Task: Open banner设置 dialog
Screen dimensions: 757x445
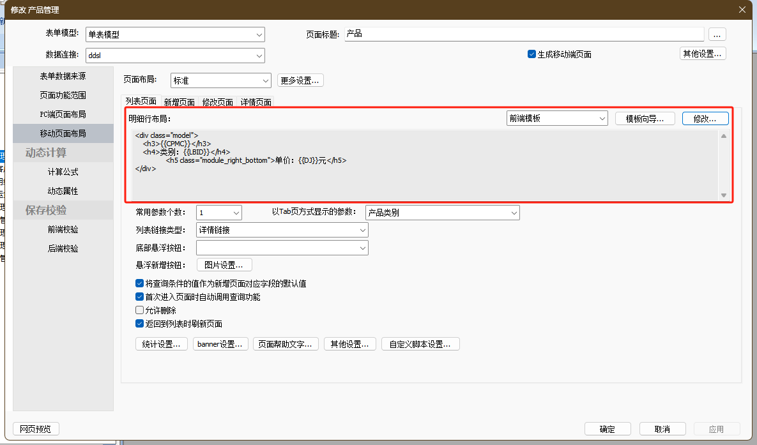Action: click(220, 344)
